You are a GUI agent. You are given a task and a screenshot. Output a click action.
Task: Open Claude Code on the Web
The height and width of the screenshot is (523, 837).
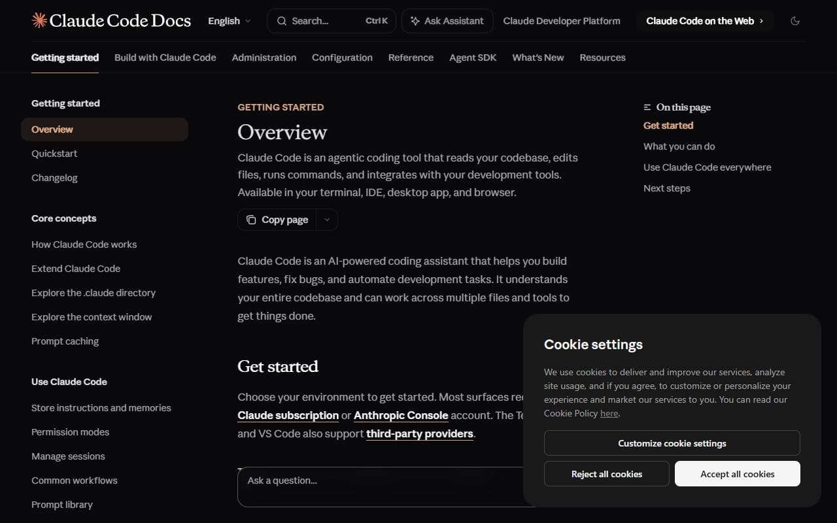coord(705,21)
